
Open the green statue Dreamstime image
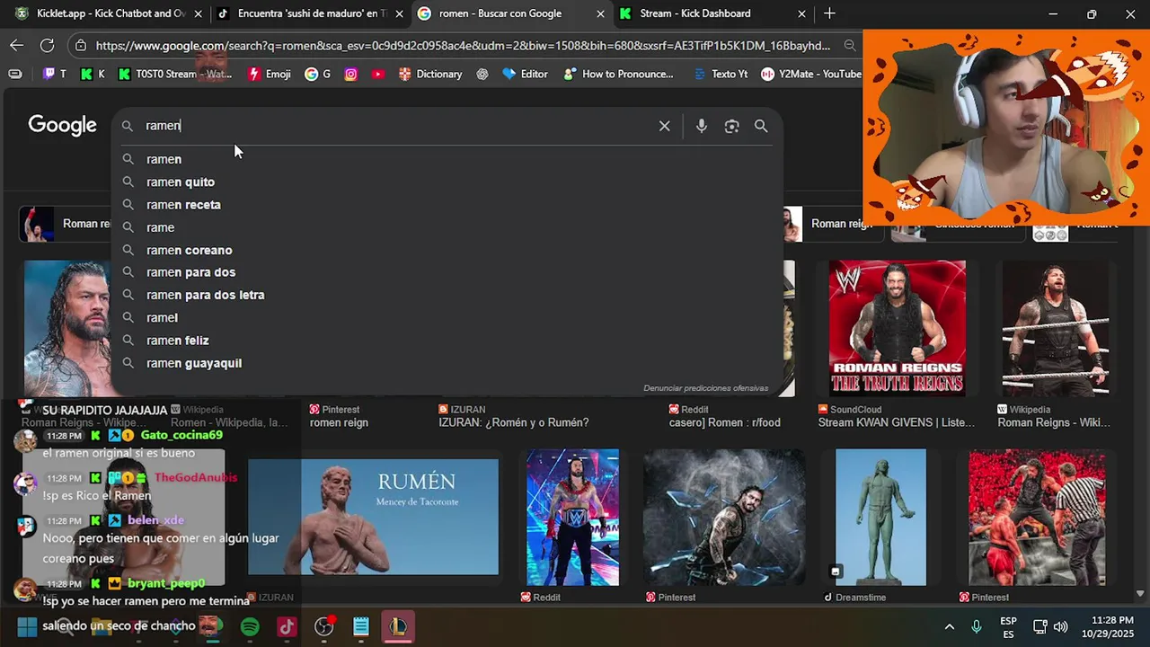pyautogui.click(x=880, y=517)
